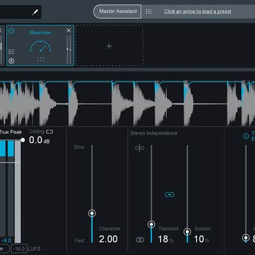Click the Character slider handle

92,213
